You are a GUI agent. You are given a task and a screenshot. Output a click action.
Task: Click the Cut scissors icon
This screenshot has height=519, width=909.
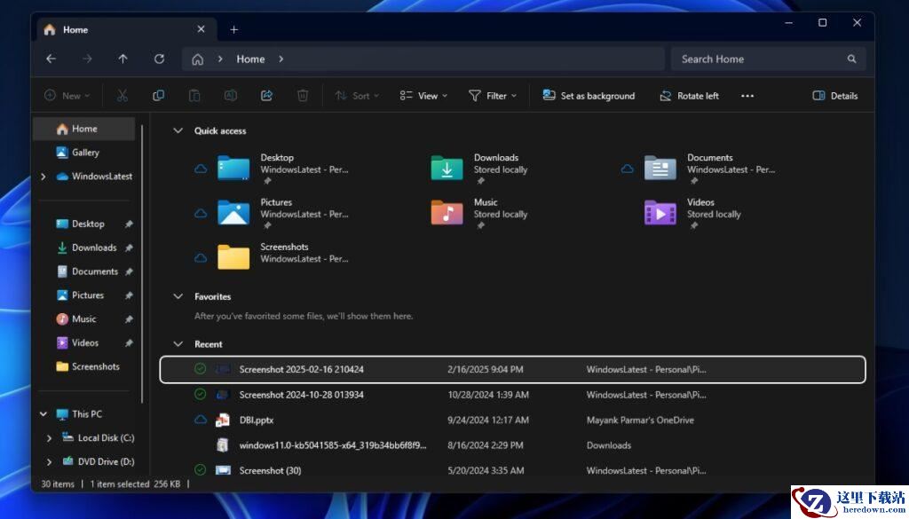pos(123,96)
